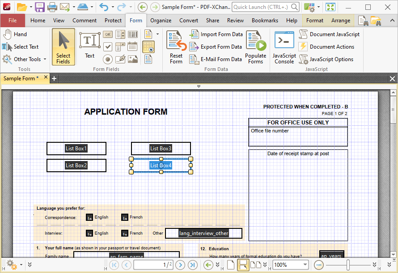398x273 pixels.
Task: Switch to the Format tab
Action: pos(315,21)
